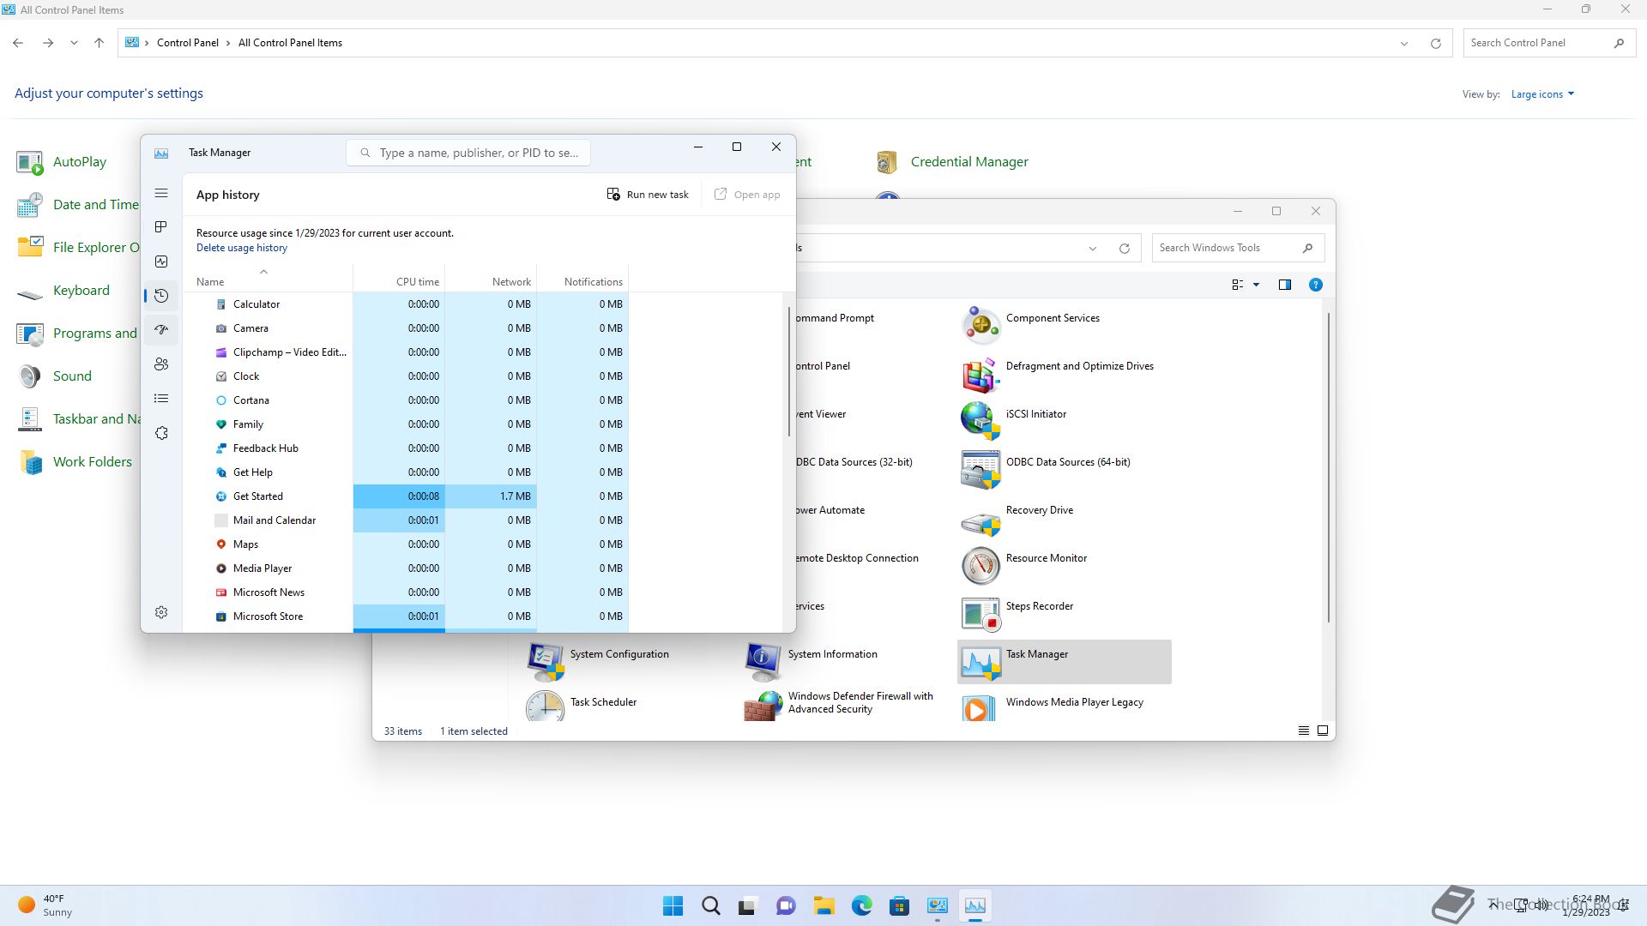Screen dimensions: 1647x926
Task: Click Search Windows Tools field
Action: pos(1238,248)
